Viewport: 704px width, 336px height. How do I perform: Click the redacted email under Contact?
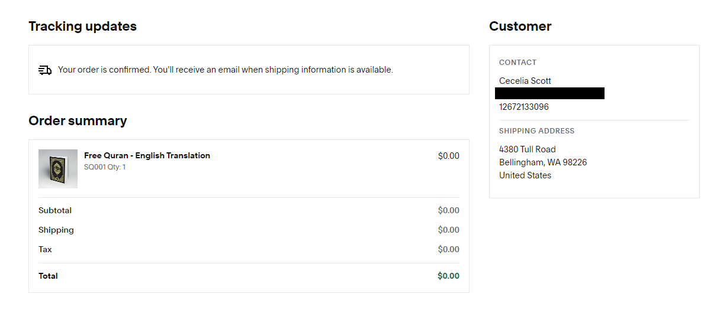pyautogui.click(x=549, y=93)
